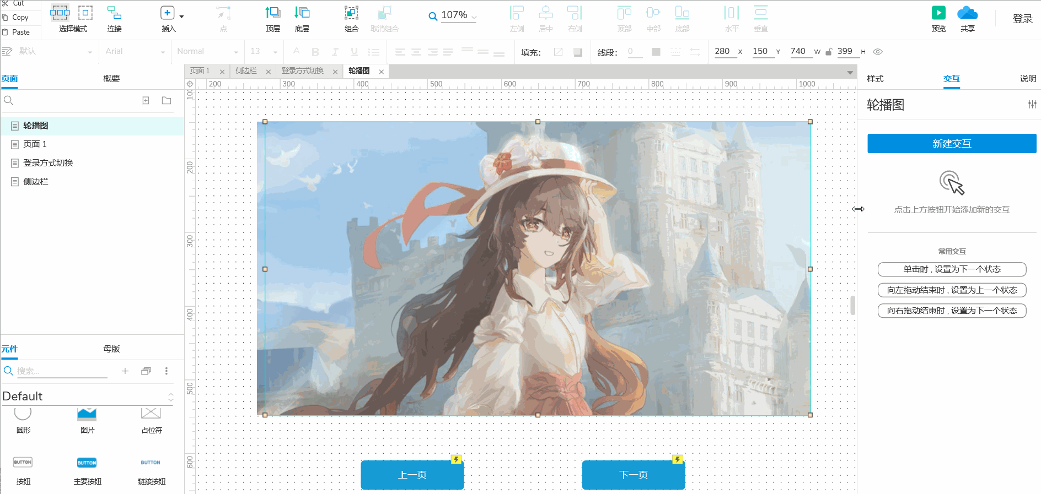This screenshot has height=494, width=1041.
Task: Distribute vertically with 垂直 icon
Action: point(761,13)
